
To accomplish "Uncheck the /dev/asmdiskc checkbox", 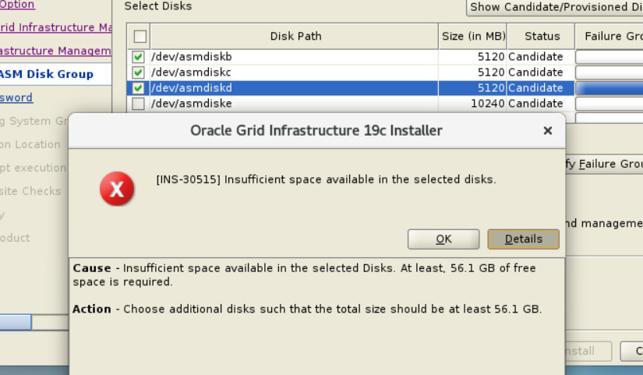I will [x=138, y=73].
